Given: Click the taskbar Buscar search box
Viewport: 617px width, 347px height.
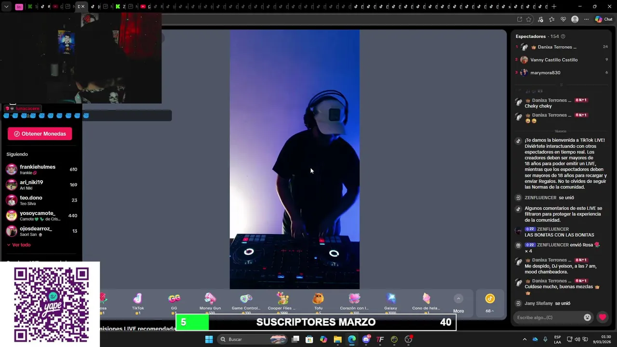Looking at the screenshot, I should click(x=253, y=339).
